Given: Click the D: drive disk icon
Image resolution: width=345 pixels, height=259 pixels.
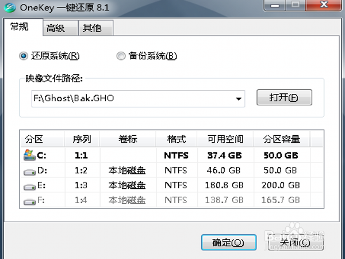Looking at the screenshot, I should [x=29, y=172].
